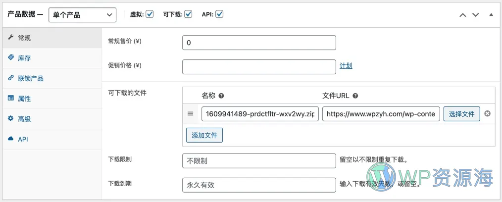Click the gear icon beside 高级
Image resolution: width=502 pixels, height=202 pixels.
pos(10,118)
